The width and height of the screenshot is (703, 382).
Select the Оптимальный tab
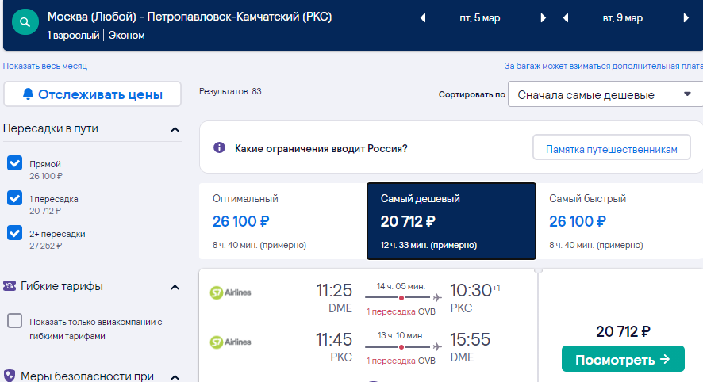(x=283, y=221)
